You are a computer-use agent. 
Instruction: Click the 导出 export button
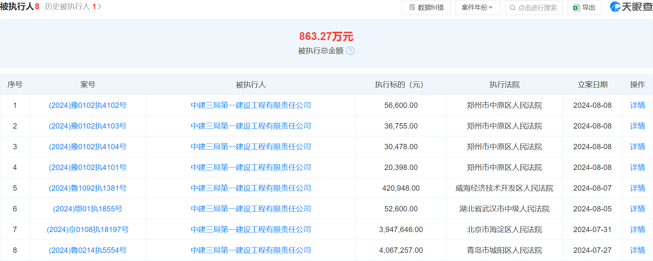(584, 7)
